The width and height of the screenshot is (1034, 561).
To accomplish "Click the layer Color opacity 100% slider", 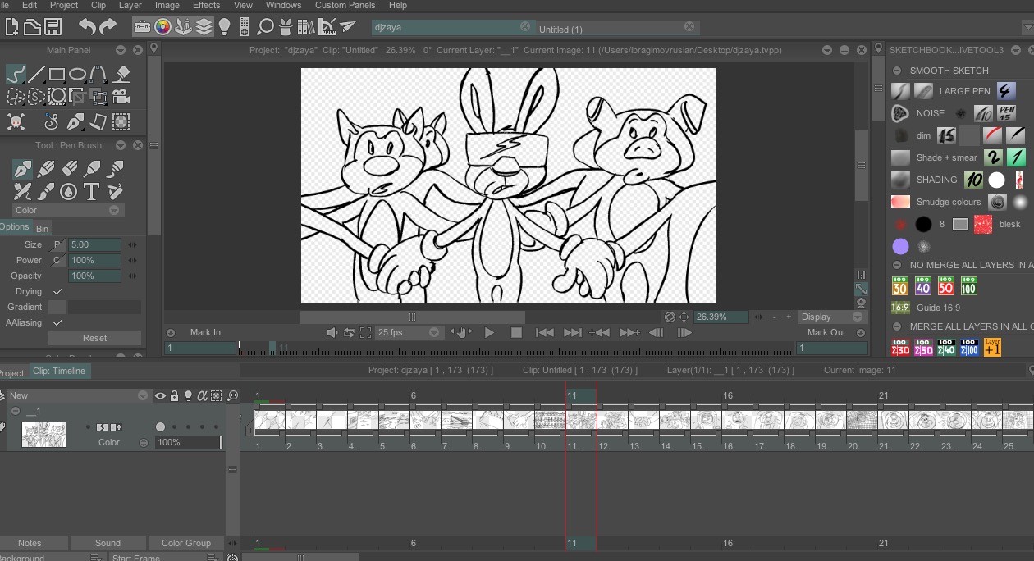I will [x=189, y=442].
